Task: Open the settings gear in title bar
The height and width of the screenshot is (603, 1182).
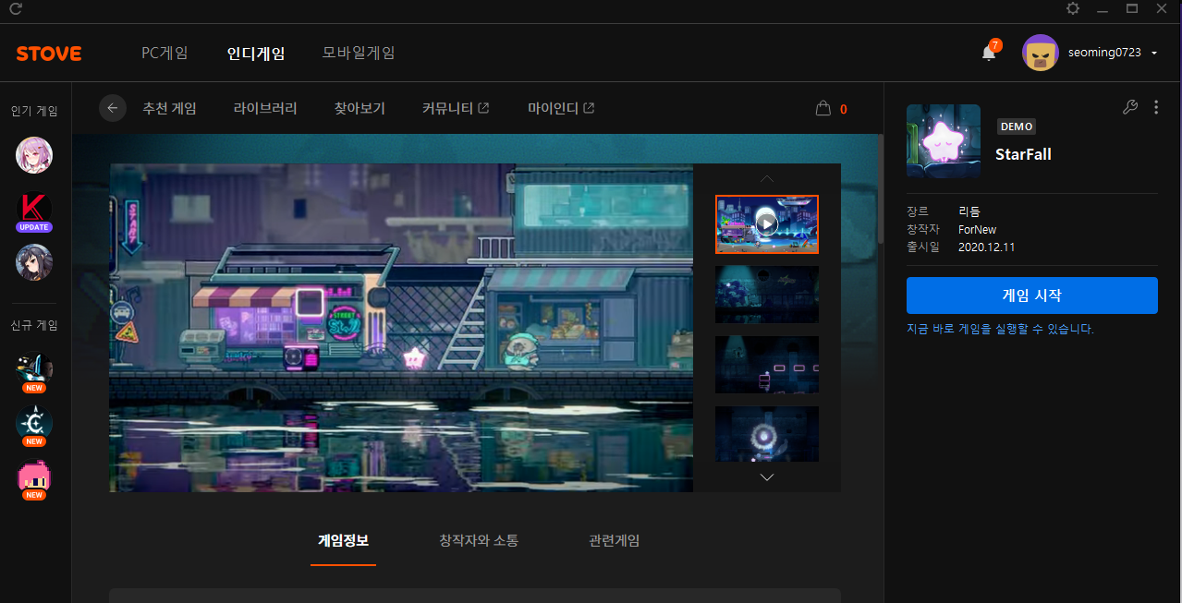Action: pos(1072,8)
